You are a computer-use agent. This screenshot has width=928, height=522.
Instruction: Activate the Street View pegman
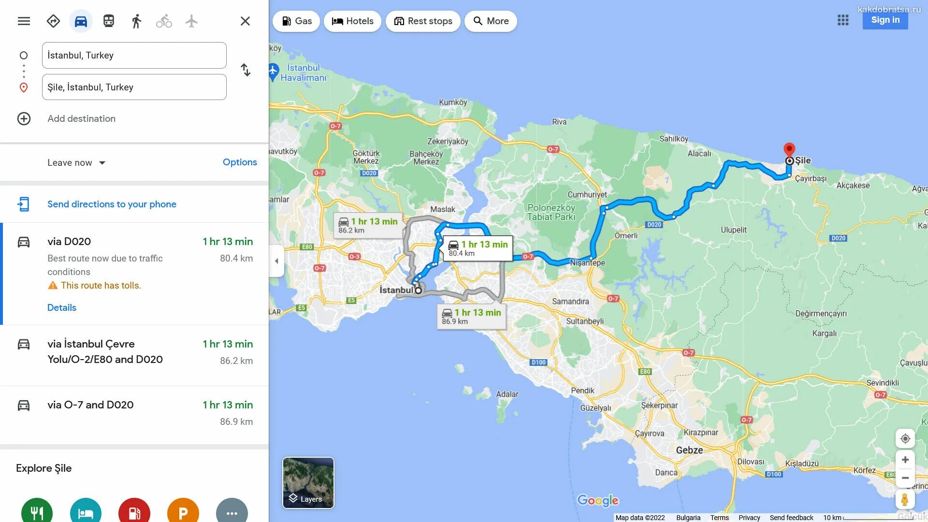[905, 499]
